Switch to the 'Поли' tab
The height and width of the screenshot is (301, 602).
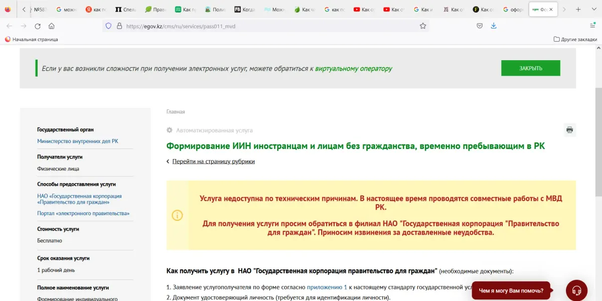[x=215, y=10]
